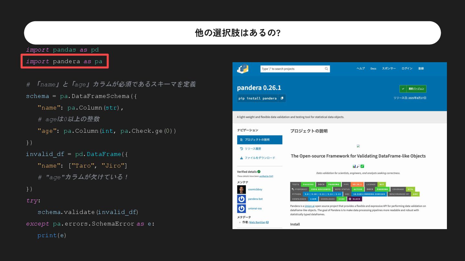The height and width of the screenshot is (261, 465).
Task: Open the 'verified by PyPI' link
Action: pos(266,176)
